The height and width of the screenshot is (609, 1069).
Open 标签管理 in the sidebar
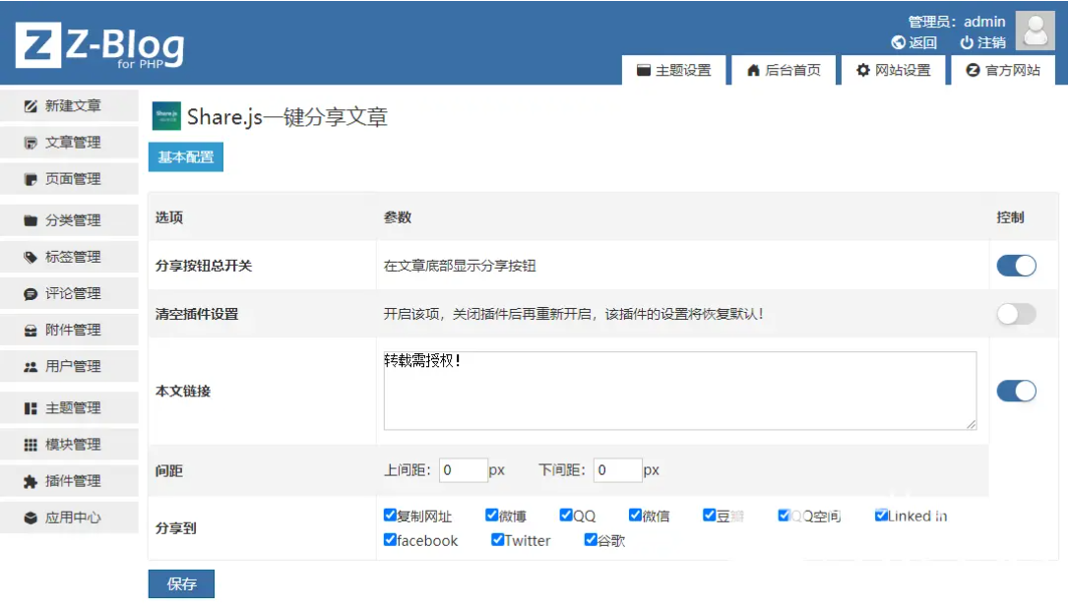tap(69, 258)
